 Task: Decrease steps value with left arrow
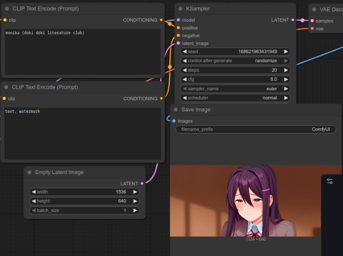185,70
